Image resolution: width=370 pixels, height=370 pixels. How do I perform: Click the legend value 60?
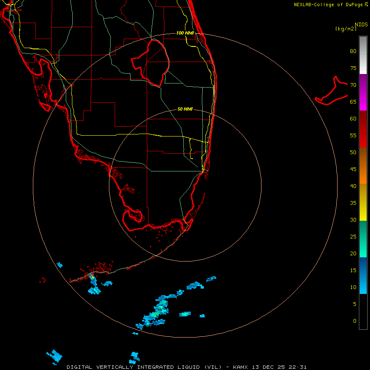coord(353,119)
